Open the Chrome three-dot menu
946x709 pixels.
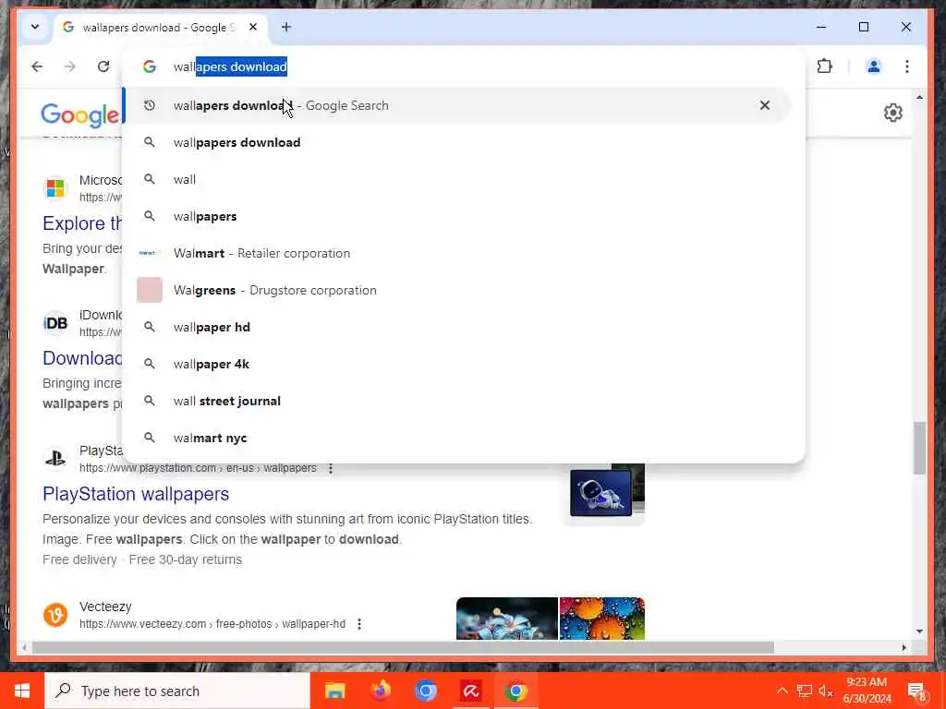(x=907, y=66)
